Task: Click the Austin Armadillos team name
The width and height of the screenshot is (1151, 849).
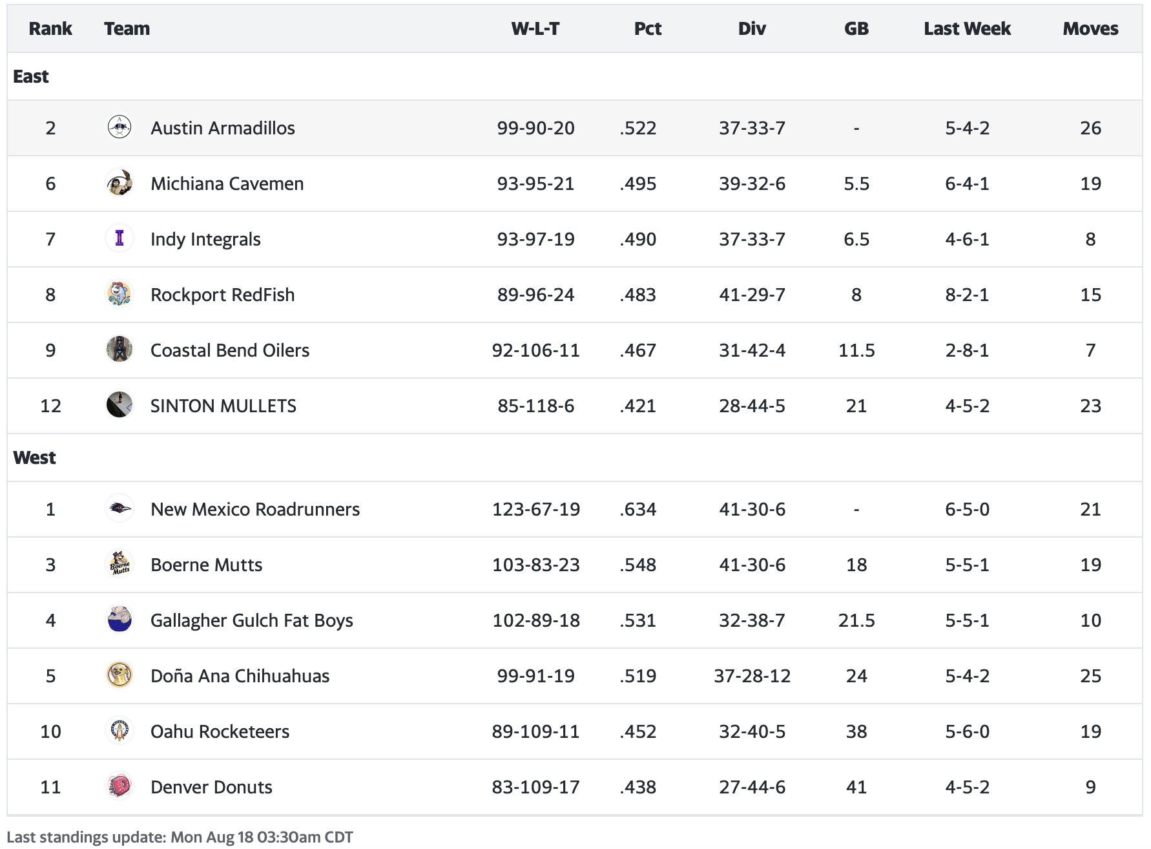Action: (222, 128)
